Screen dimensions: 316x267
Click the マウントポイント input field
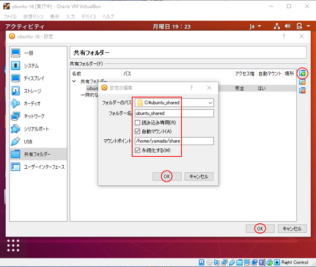tap(174, 141)
